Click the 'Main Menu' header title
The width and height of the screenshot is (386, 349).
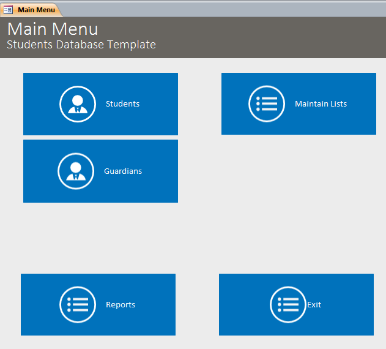(53, 29)
